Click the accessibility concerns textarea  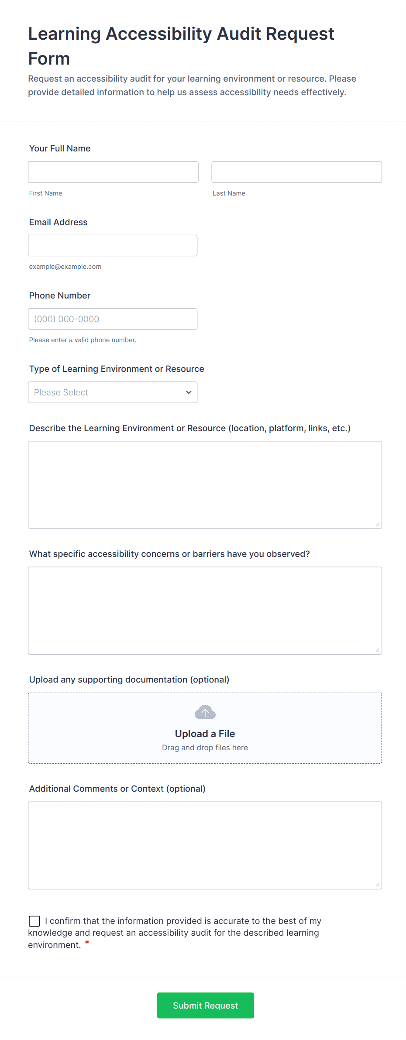click(x=205, y=611)
